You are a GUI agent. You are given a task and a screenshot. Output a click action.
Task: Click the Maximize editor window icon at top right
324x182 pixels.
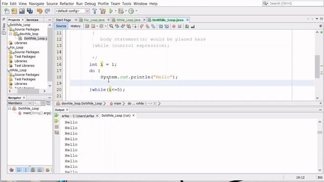tap(321, 19)
